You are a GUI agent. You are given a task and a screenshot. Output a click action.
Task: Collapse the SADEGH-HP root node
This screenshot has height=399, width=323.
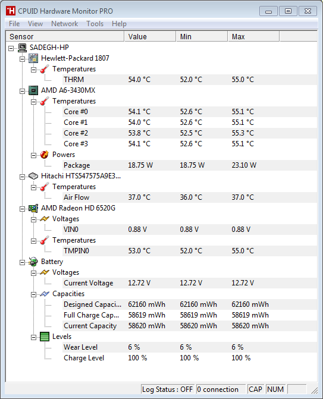(x=11, y=48)
